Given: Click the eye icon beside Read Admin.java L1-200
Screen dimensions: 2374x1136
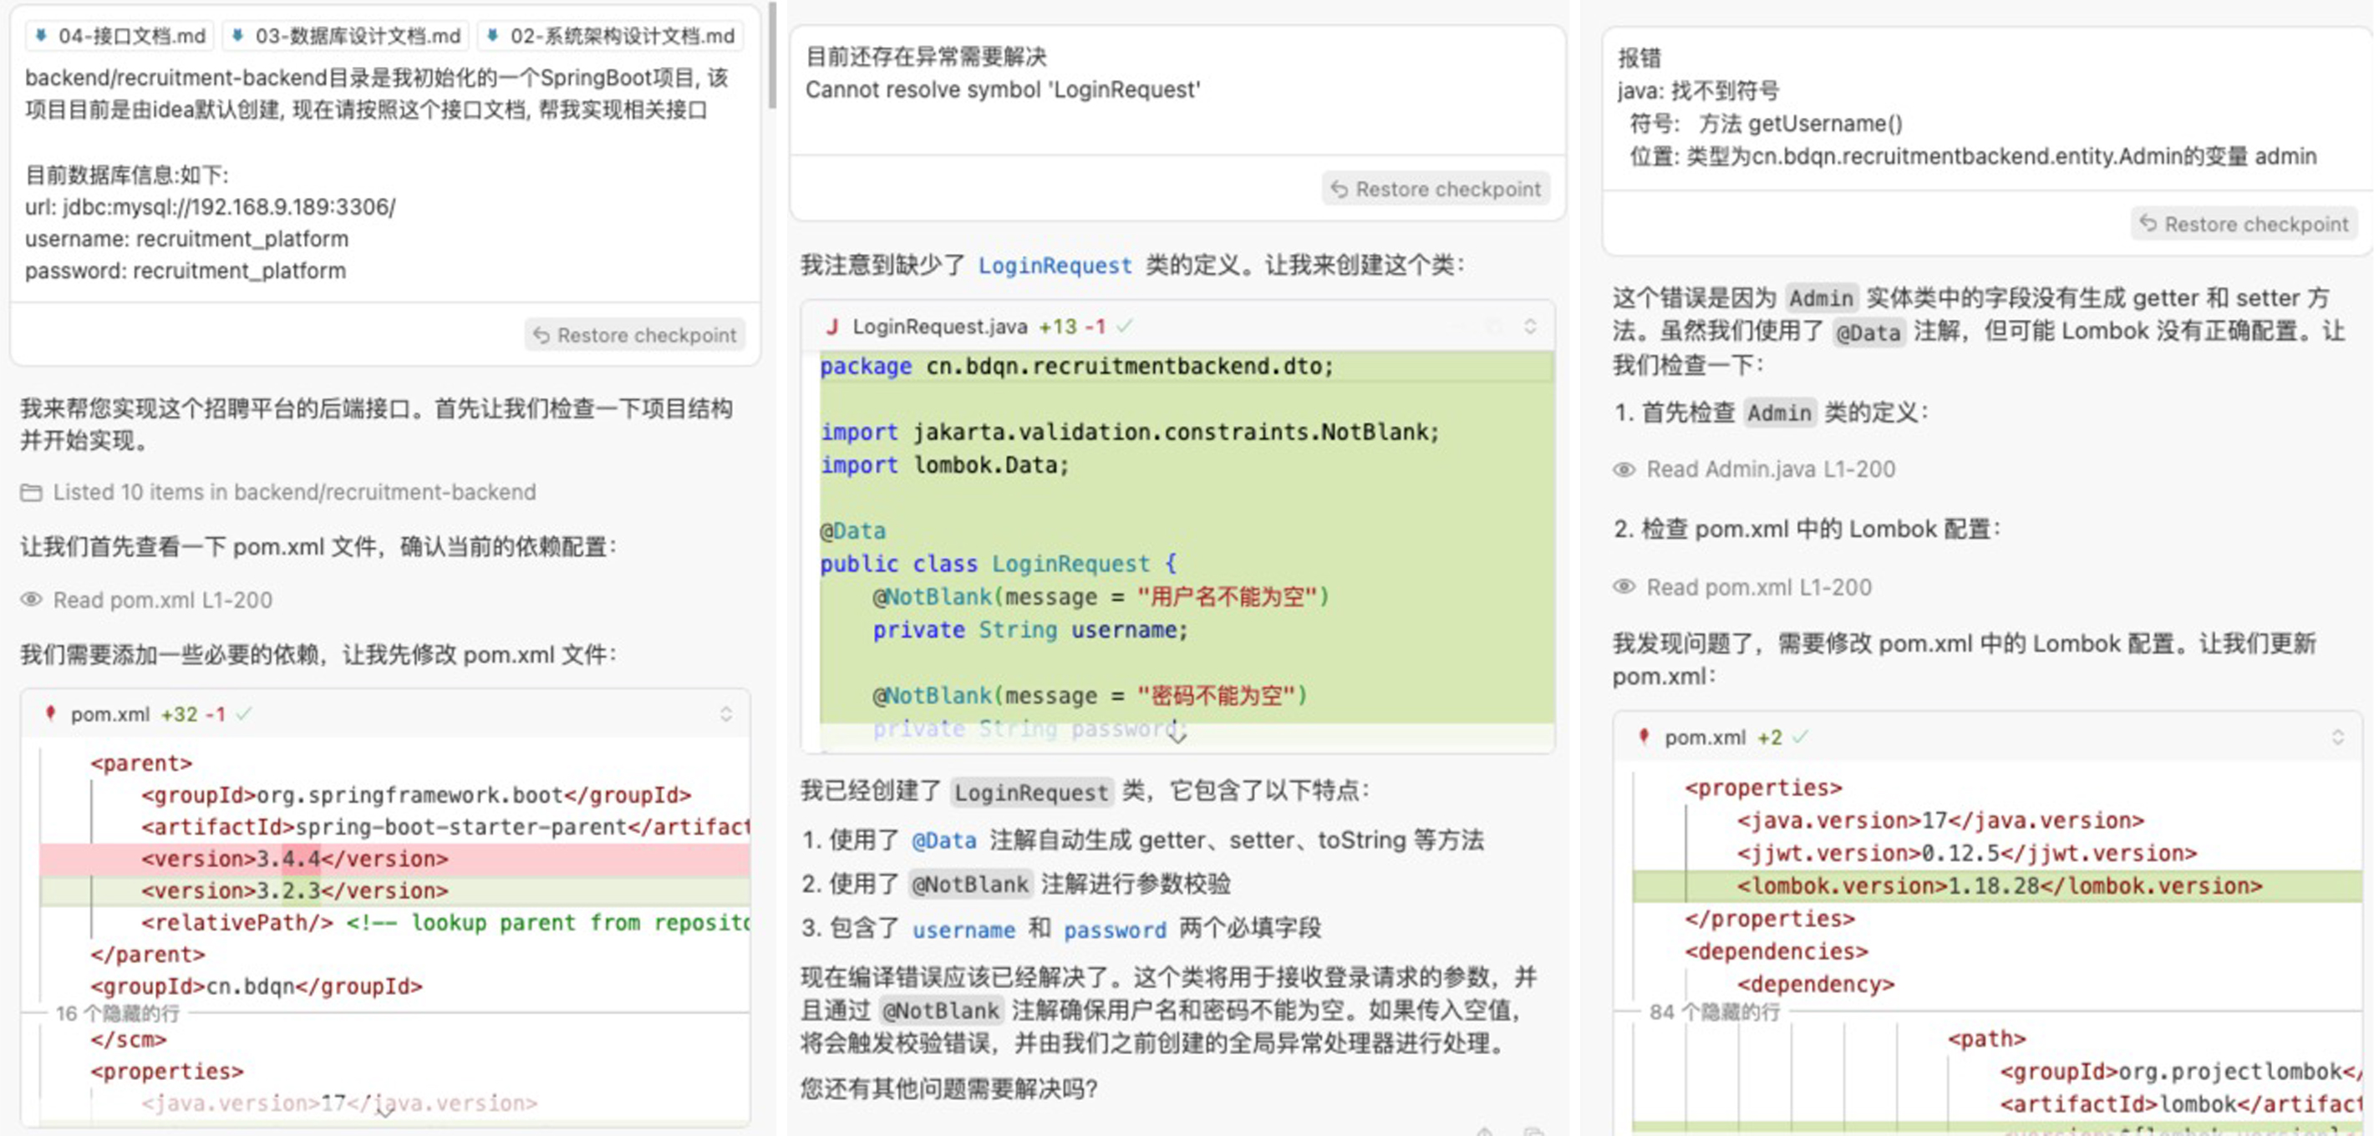Looking at the screenshot, I should pyautogui.click(x=1624, y=470).
